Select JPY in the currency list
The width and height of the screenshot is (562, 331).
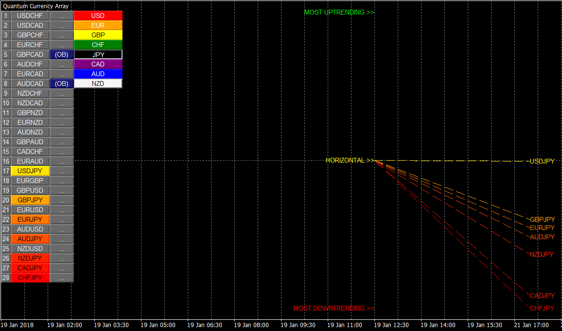click(x=98, y=54)
